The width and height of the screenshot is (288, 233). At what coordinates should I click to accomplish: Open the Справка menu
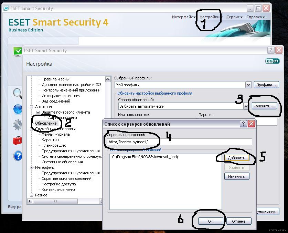256,17
